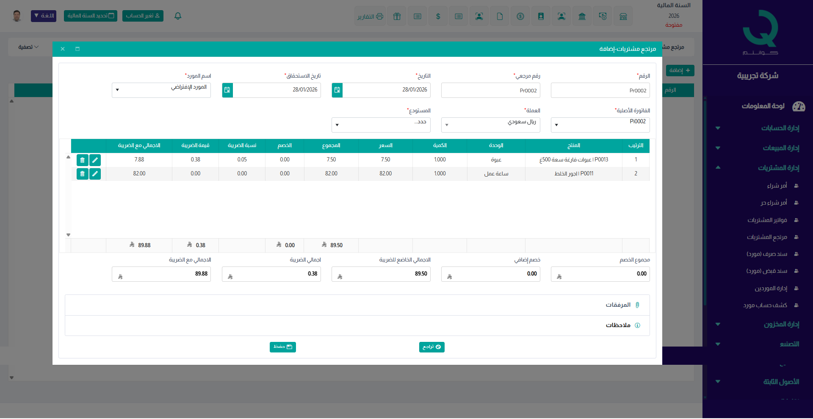Open the supplier name dropdown
This screenshot has width=813, height=419.
[x=161, y=90]
